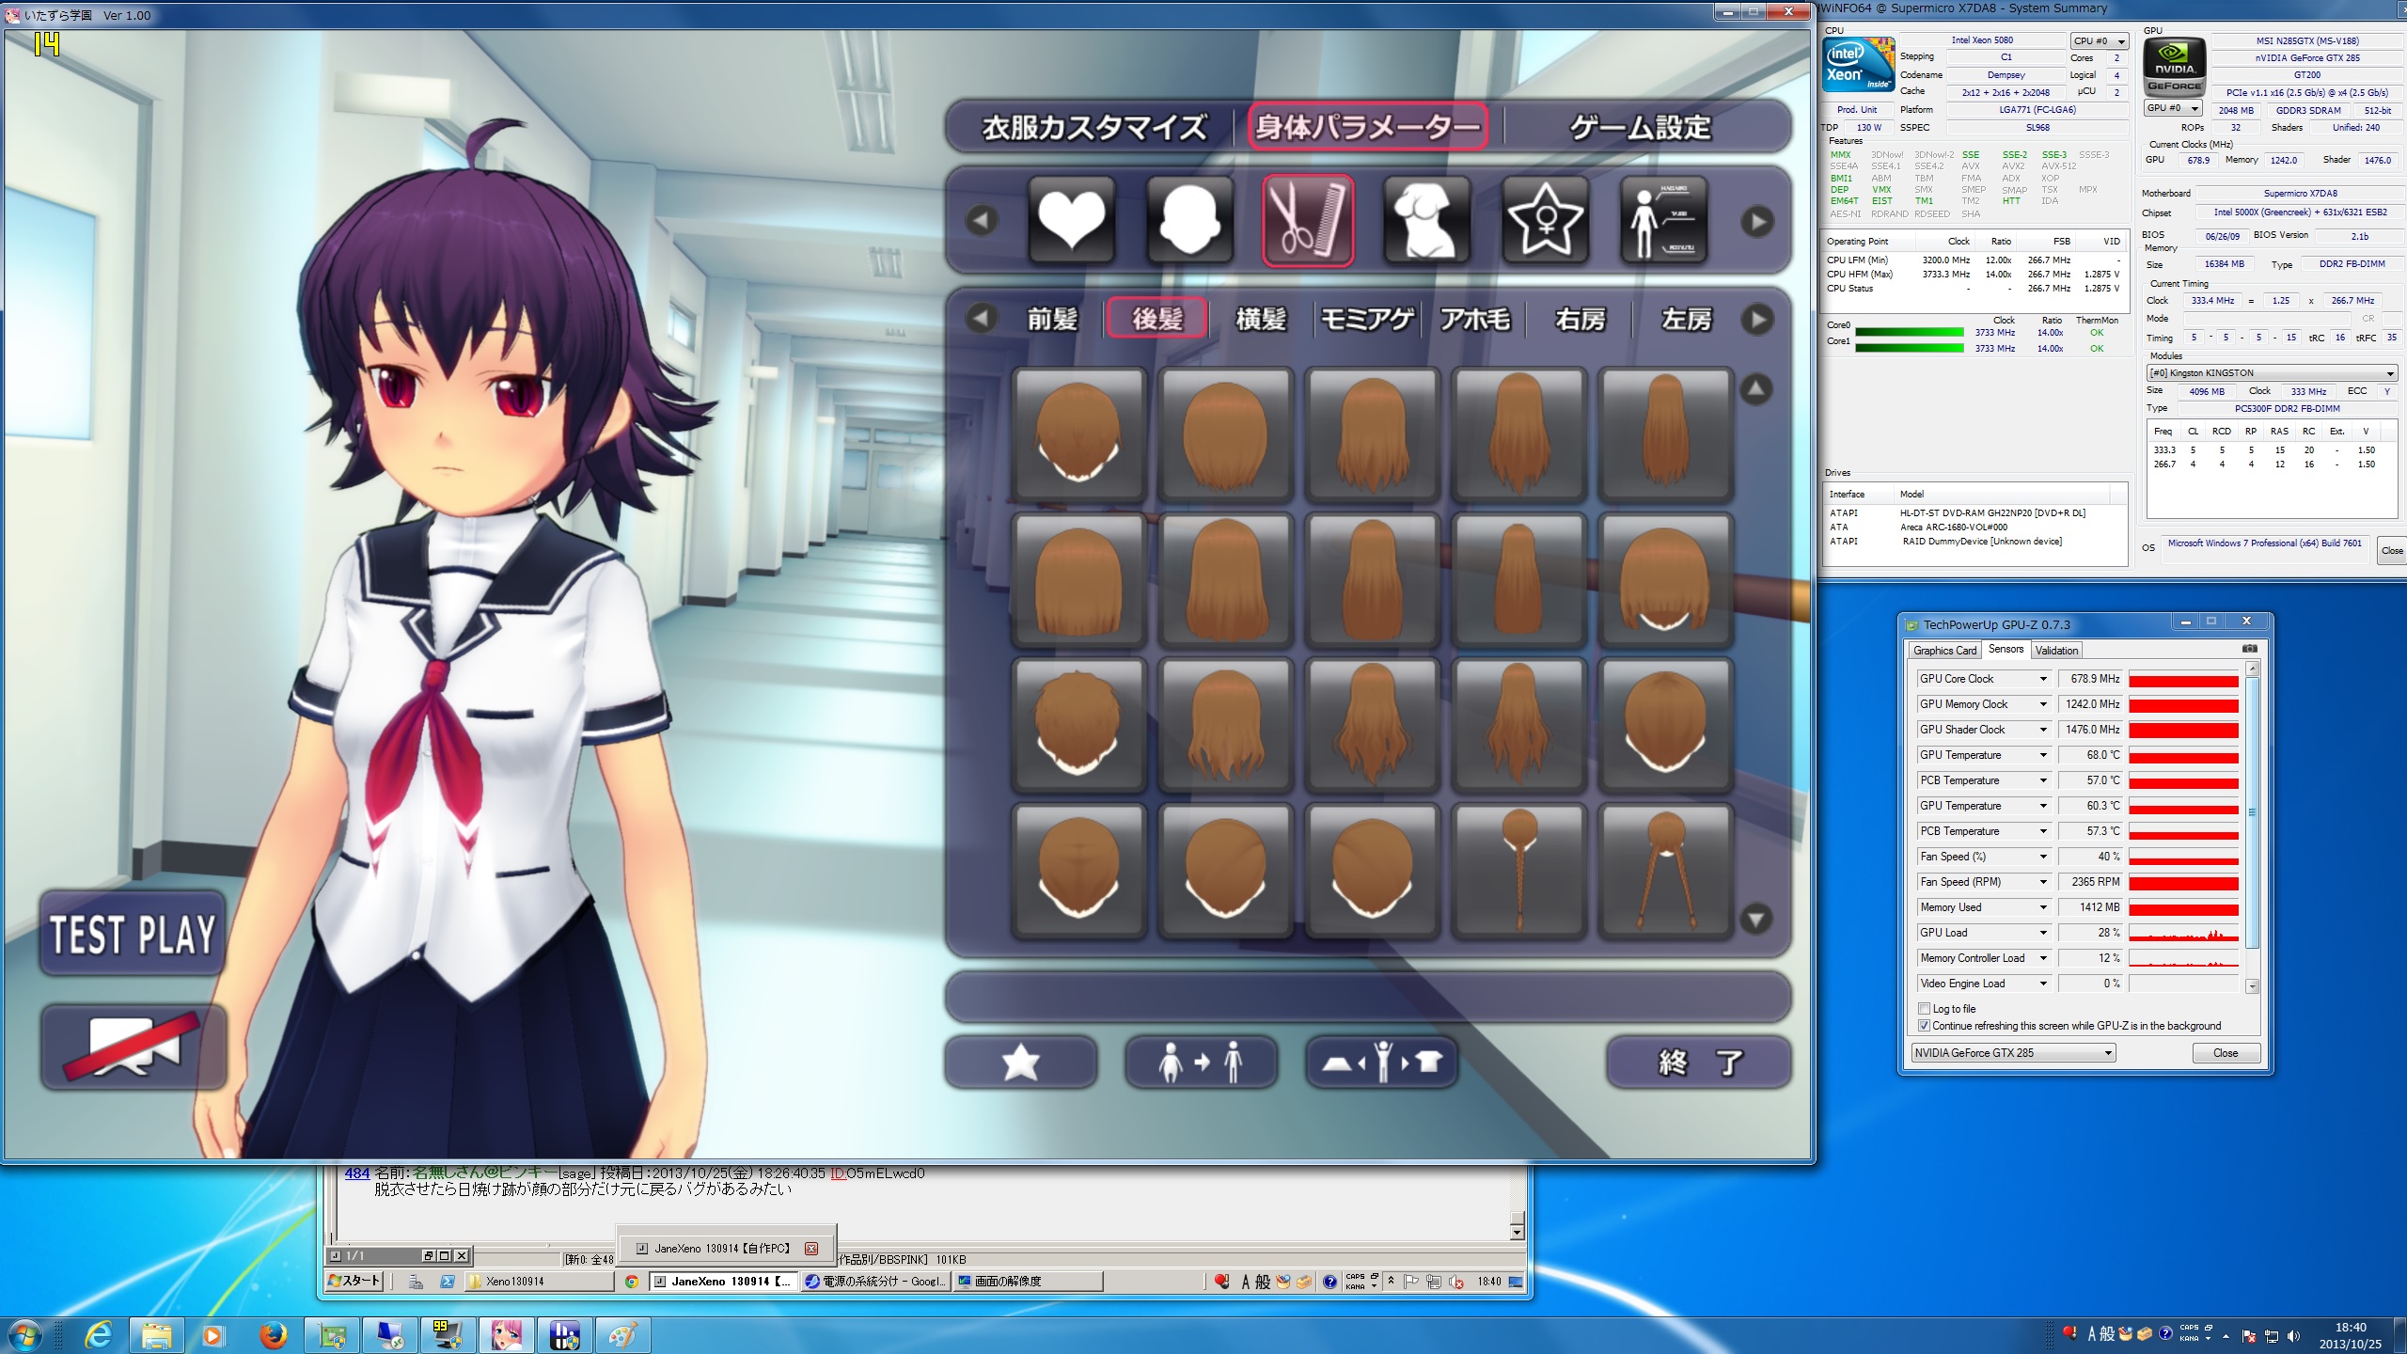Click the clothing change icon button

(x=1381, y=1063)
